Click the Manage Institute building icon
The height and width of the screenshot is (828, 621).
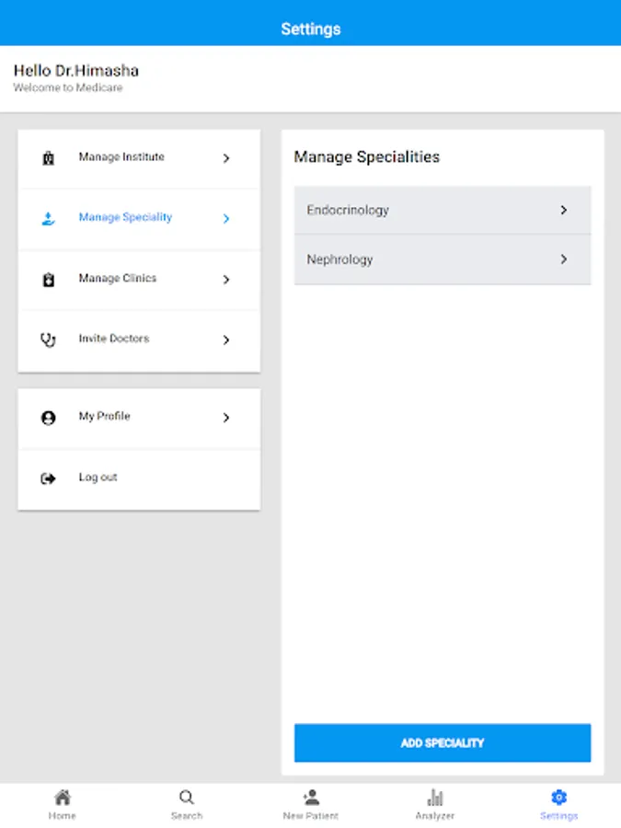tap(49, 158)
